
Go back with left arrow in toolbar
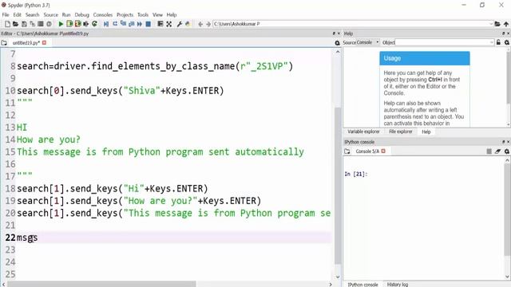tap(200, 24)
